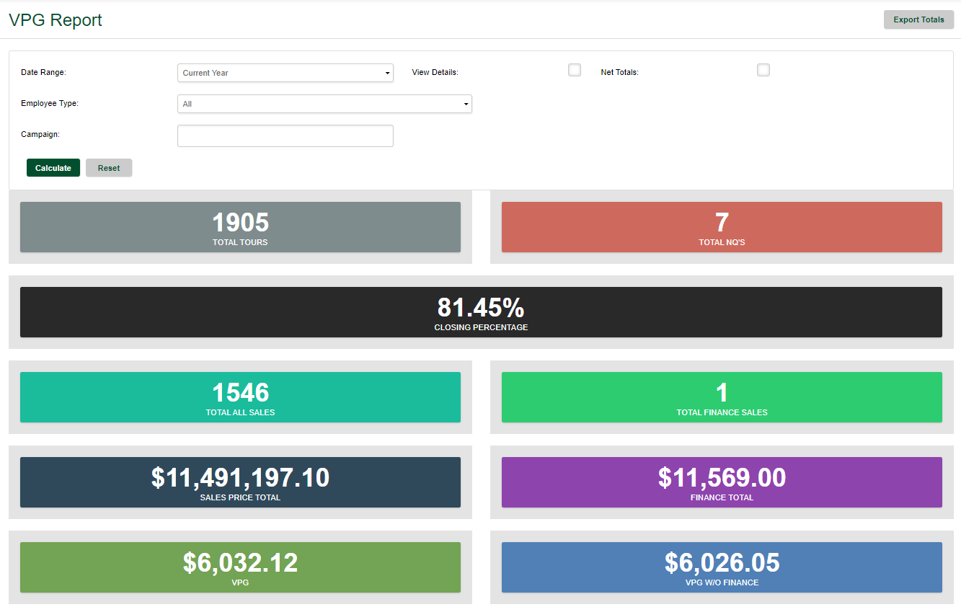The width and height of the screenshot is (961, 607).
Task: Click into the Campaign text field
Action: coord(285,136)
